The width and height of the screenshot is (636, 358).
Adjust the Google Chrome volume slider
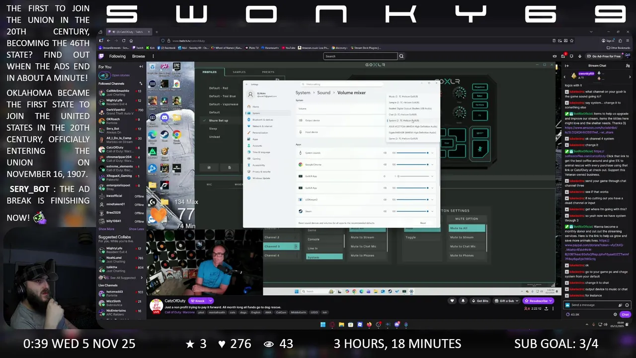412,165
